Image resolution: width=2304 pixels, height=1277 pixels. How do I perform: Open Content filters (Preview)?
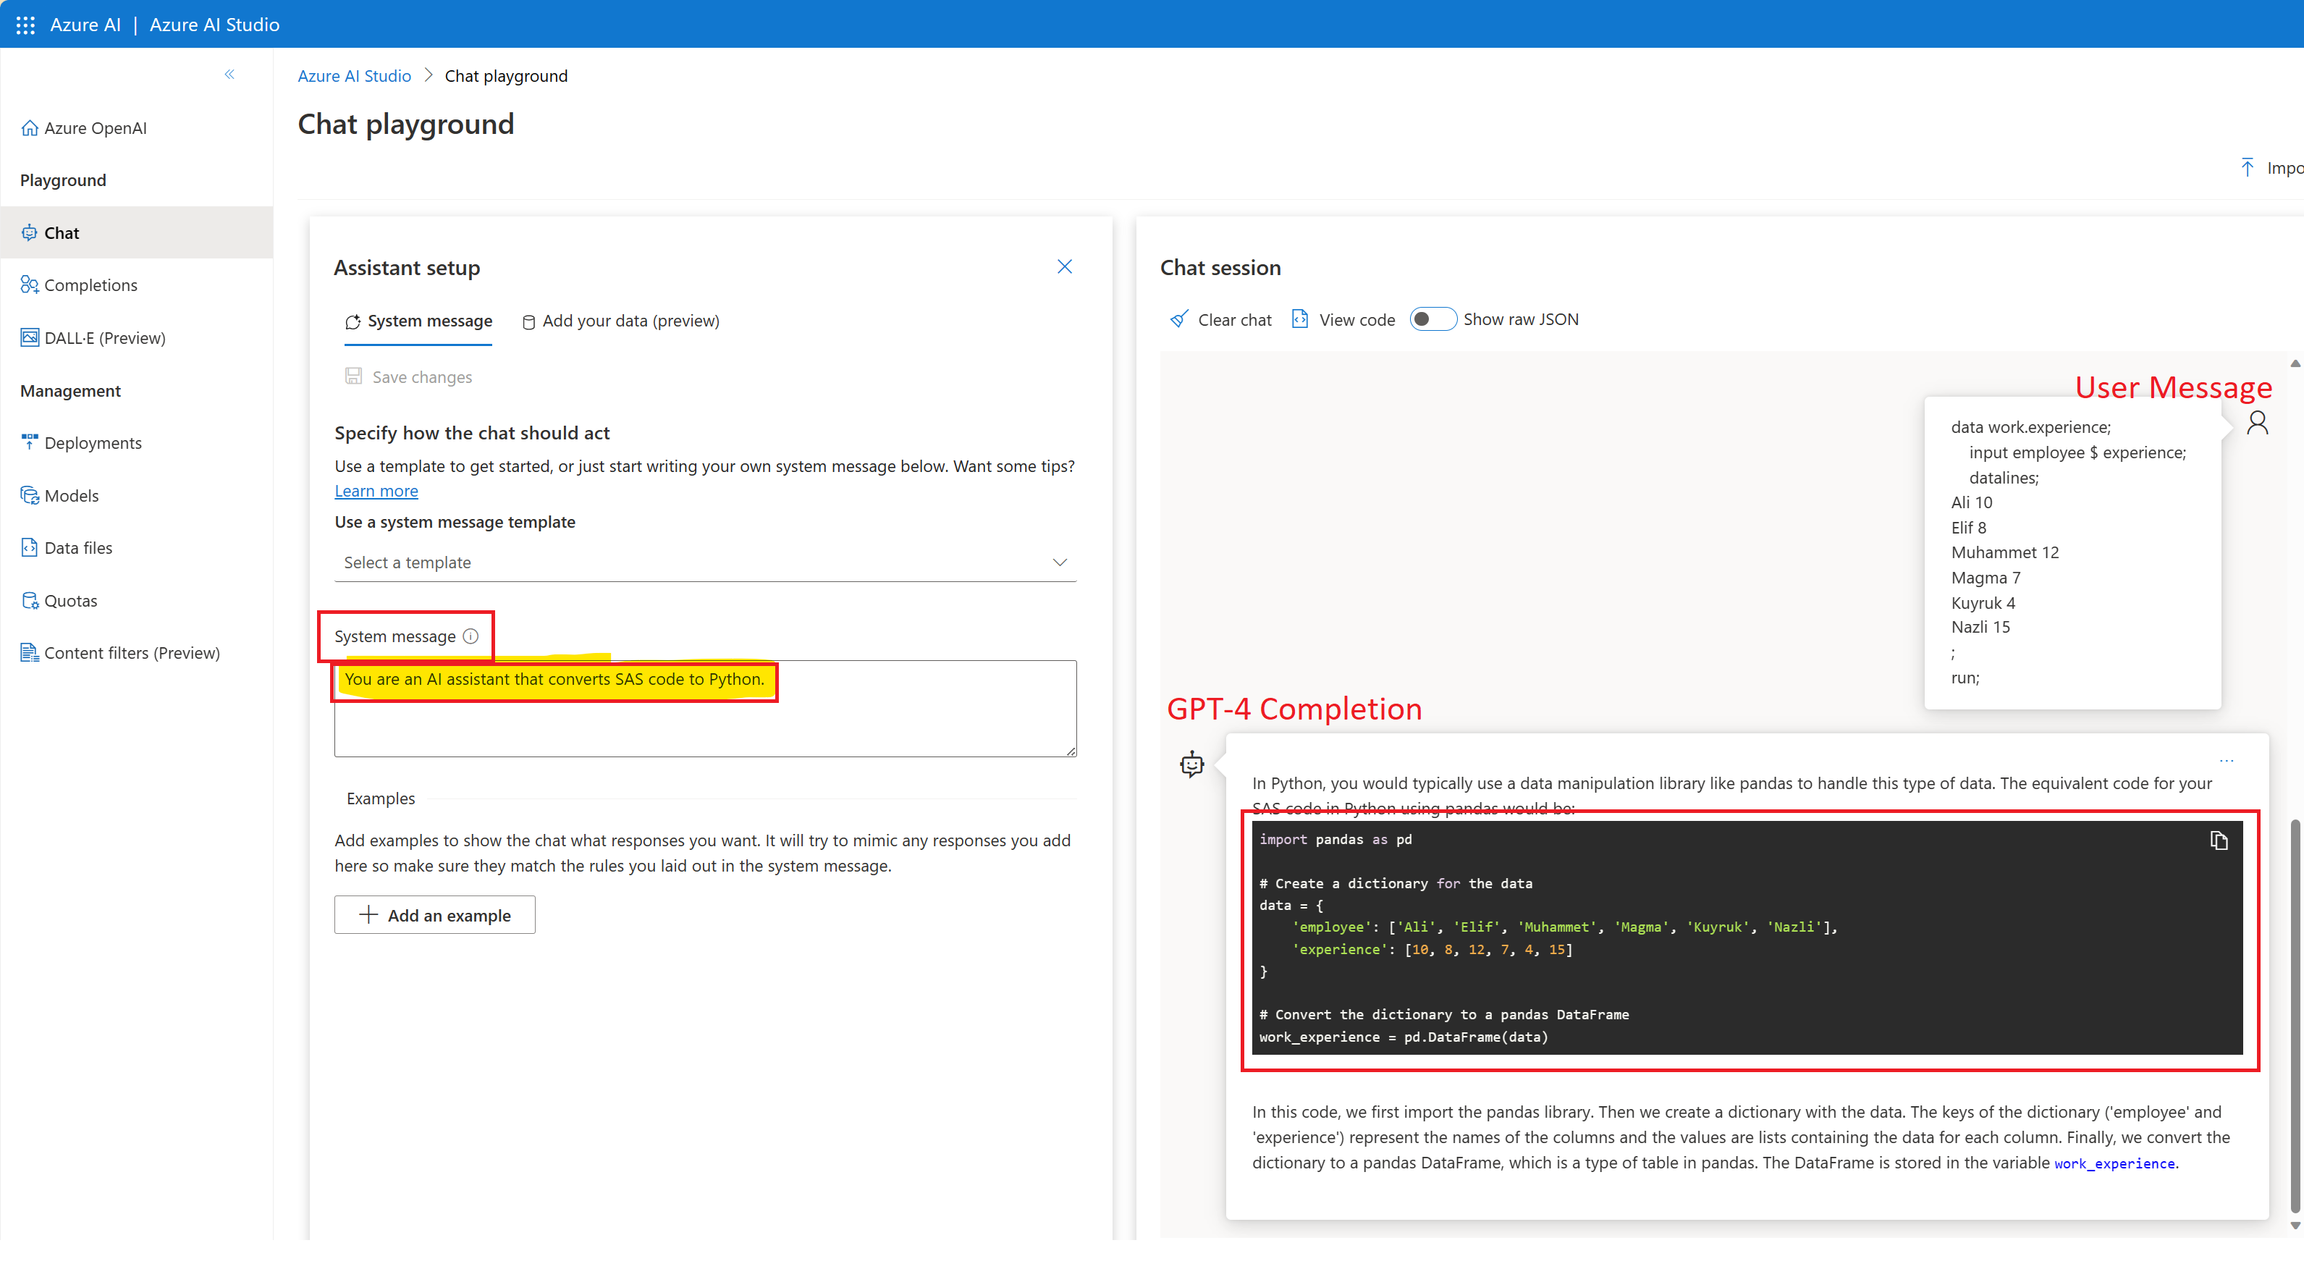[x=132, y=652]
